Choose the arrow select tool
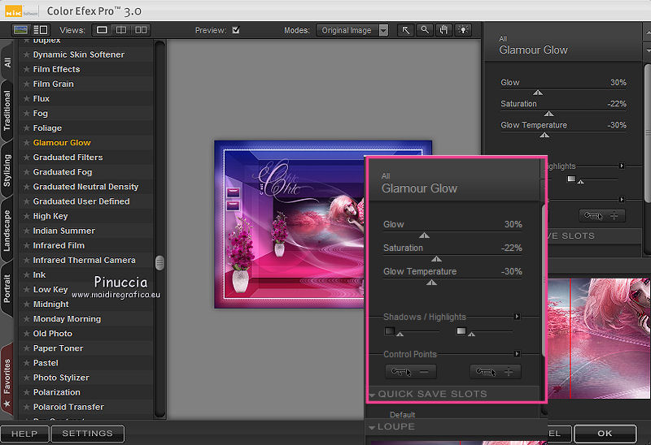This screenshot has height=445, width=651. click(x=405, y=30)
